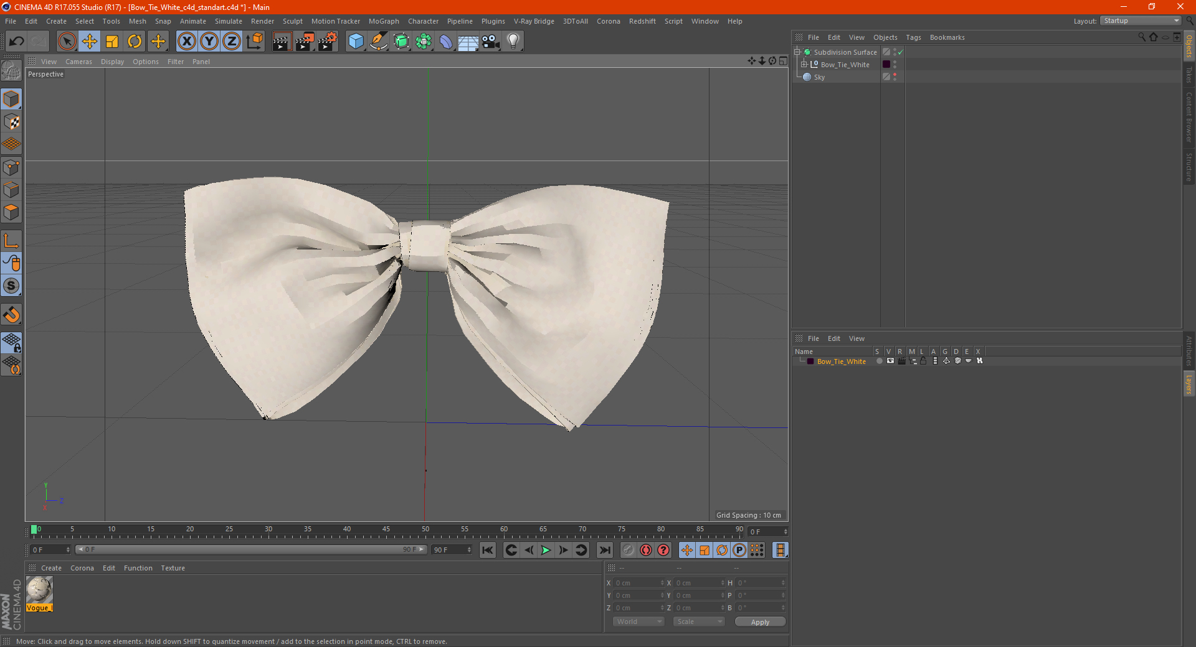This screenshot has height=647, width=1196.
Task: Add a Camera object
Action: (x=490, y=42)
